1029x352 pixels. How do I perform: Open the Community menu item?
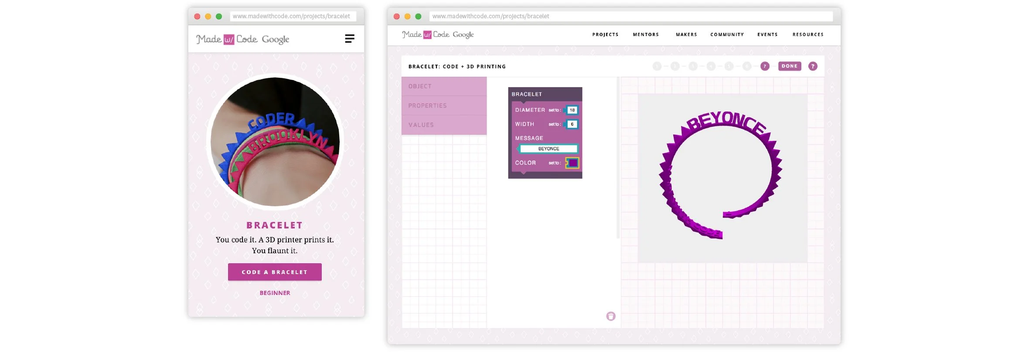727,34
